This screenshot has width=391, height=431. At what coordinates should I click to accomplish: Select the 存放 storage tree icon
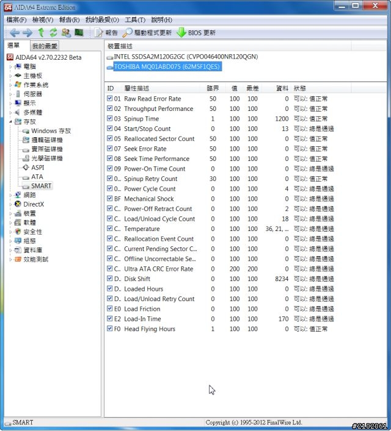(x=18, y=121)
